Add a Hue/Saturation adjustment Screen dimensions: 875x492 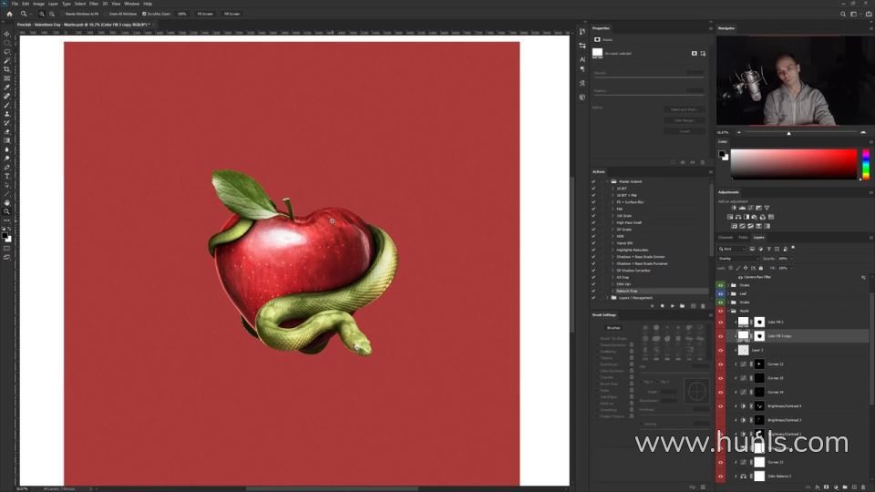[x=730, y=217]
